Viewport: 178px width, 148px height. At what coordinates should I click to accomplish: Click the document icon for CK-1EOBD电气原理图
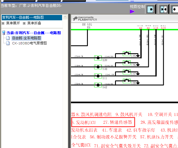coord(8,43)
